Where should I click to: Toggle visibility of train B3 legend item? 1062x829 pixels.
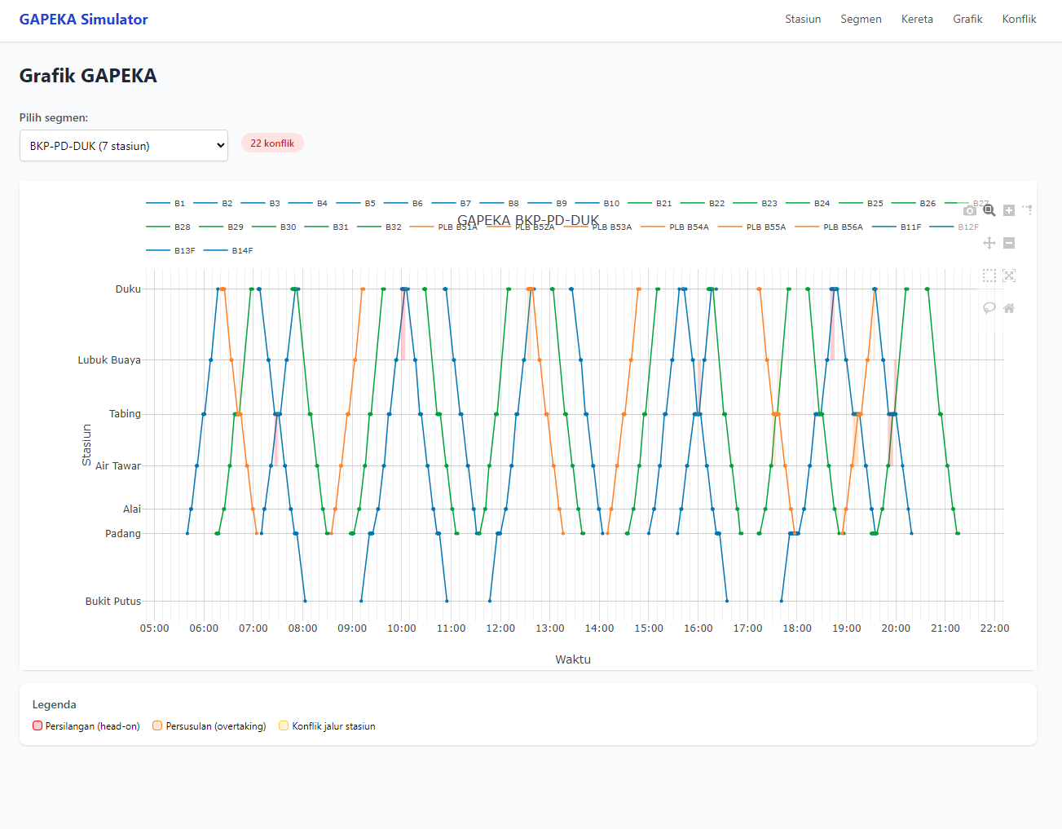pos(261,203)
